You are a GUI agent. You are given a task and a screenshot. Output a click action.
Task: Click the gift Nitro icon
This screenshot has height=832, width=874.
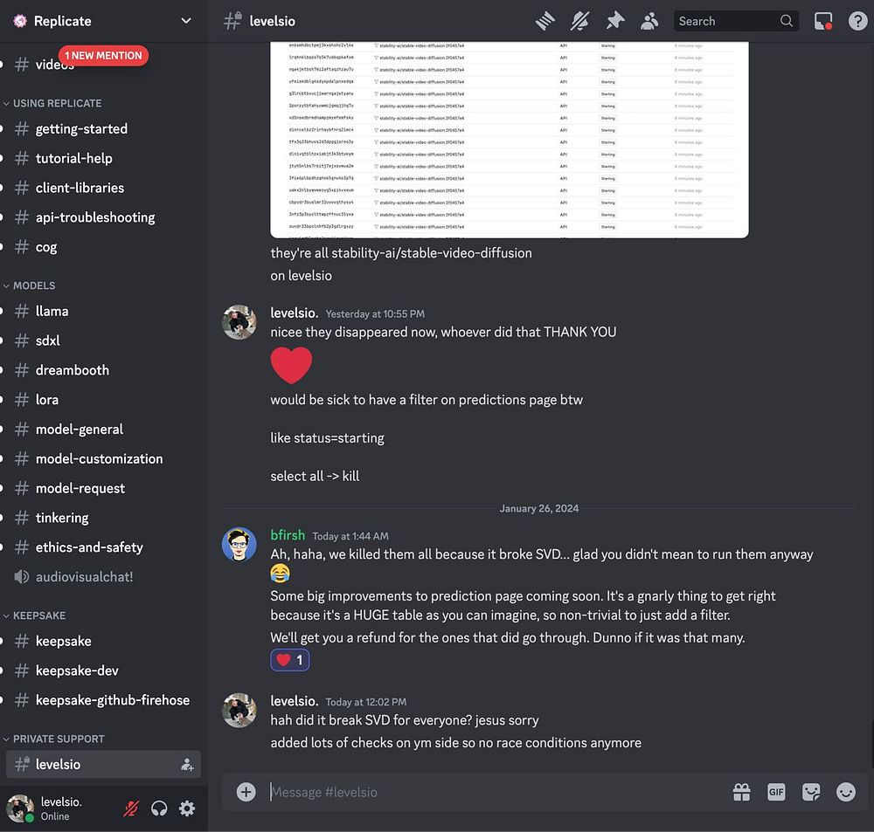741,792
